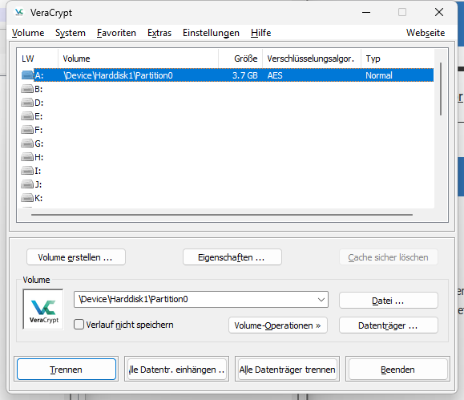The image size is (464, 400).
Task: Select drive slot J: icon
Action: click(27, 184)
